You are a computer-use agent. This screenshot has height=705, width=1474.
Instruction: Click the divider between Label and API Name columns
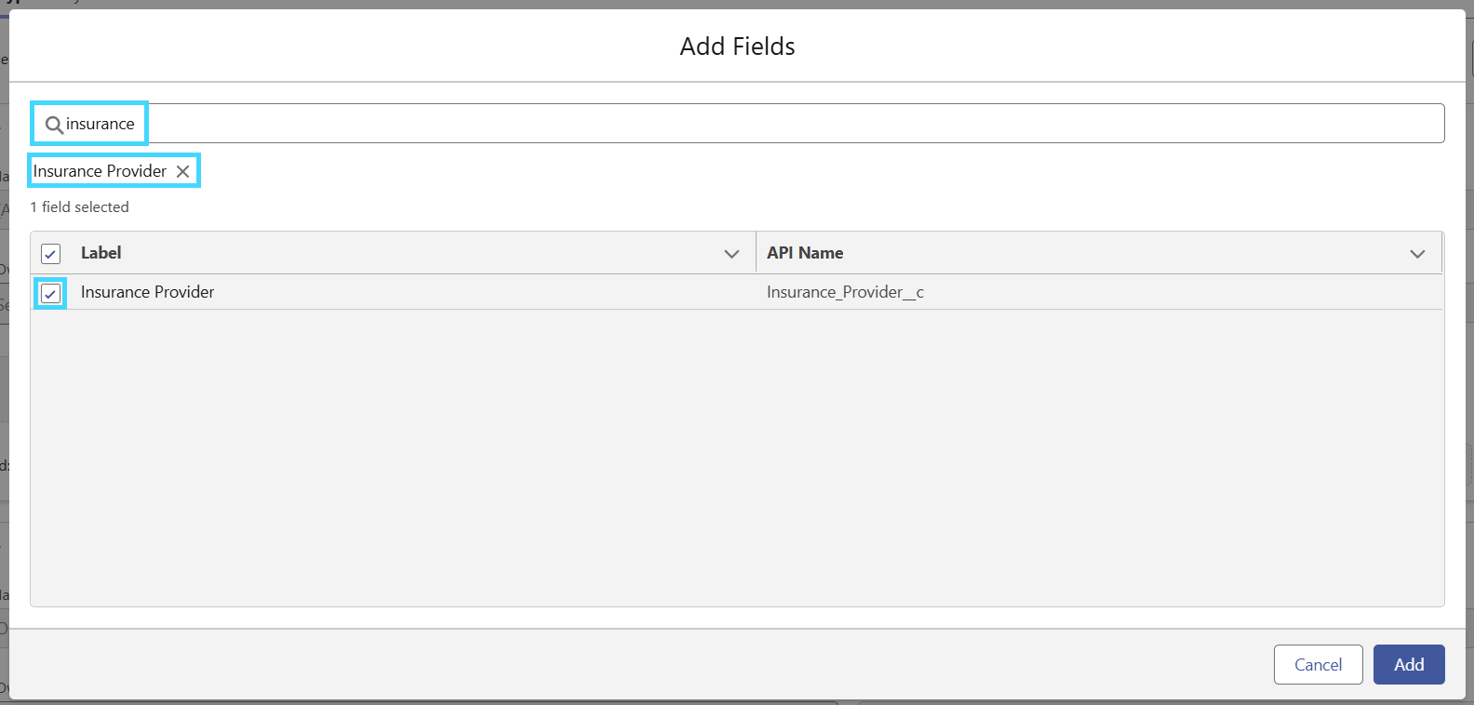[756, 253]
